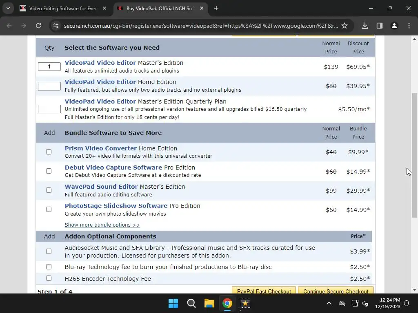Viewport: 418px width, 313px height.
Task: Open the tab search dropdown arrow
Action: coord(8,8)
